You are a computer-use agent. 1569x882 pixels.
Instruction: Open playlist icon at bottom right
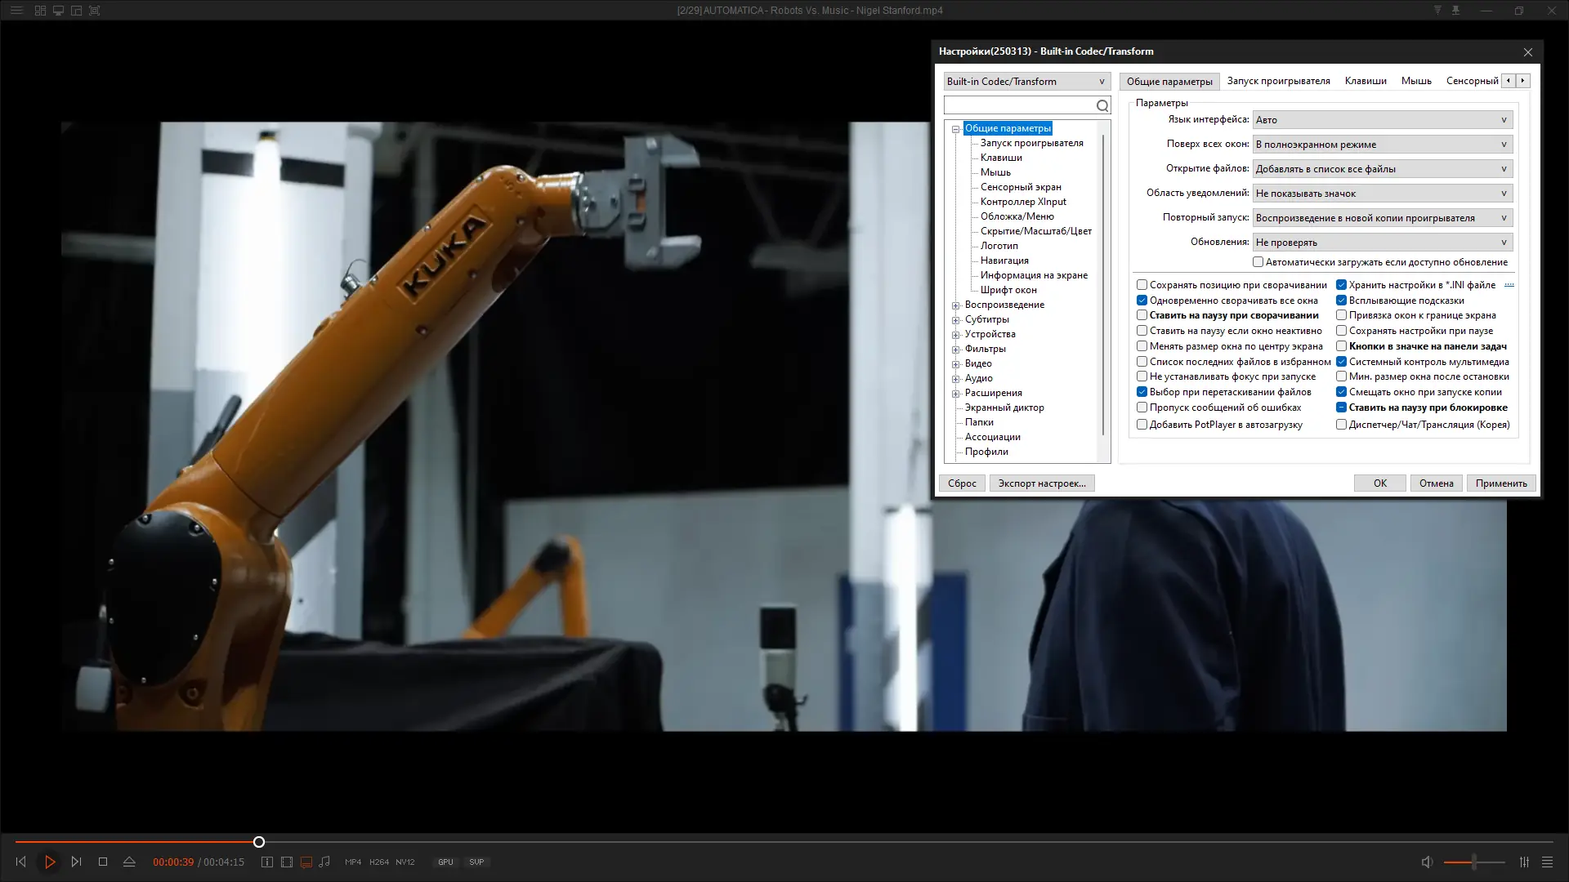tap(1547, 862)
